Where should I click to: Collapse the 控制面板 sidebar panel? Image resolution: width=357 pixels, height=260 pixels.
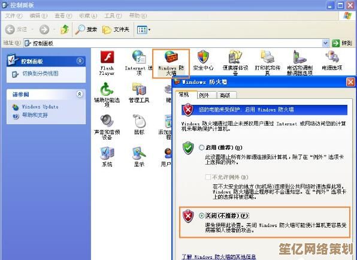pos(80,61)
